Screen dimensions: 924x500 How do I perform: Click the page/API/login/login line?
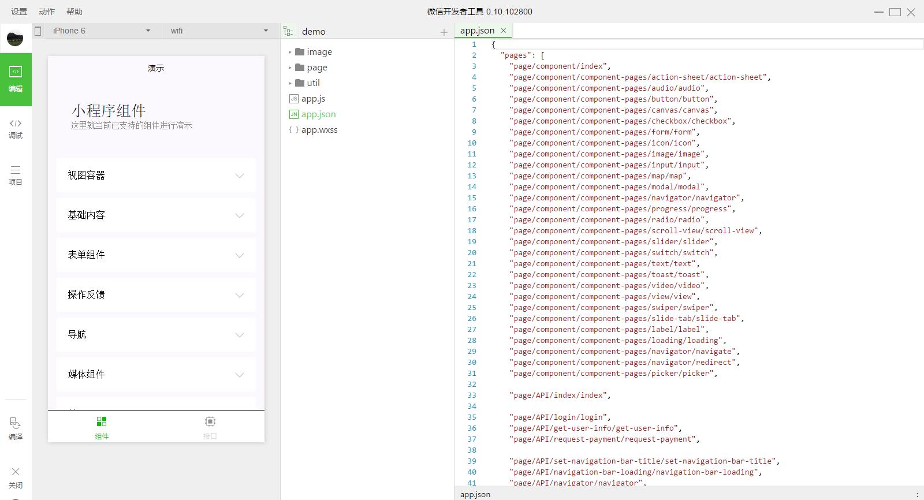pos(560,417)
